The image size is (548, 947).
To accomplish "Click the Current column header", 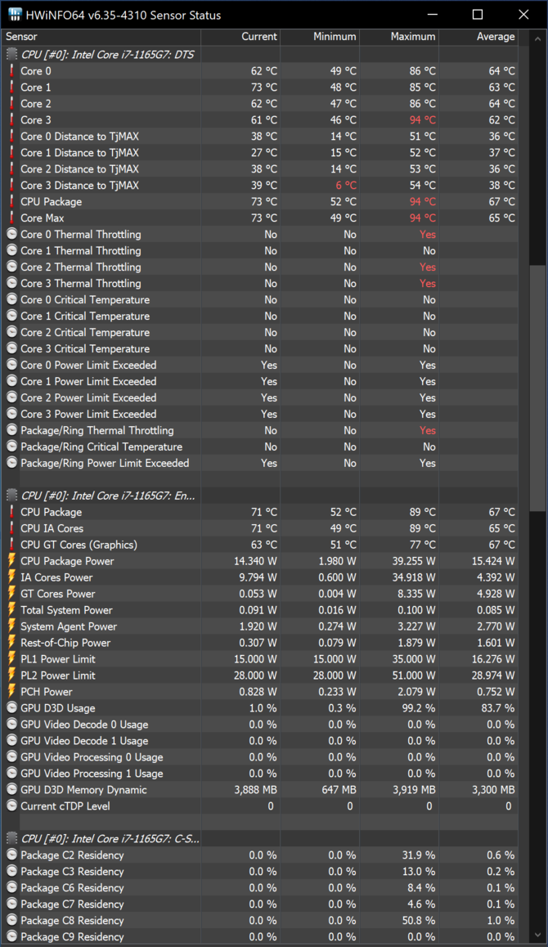I will (x=240, y=37).
